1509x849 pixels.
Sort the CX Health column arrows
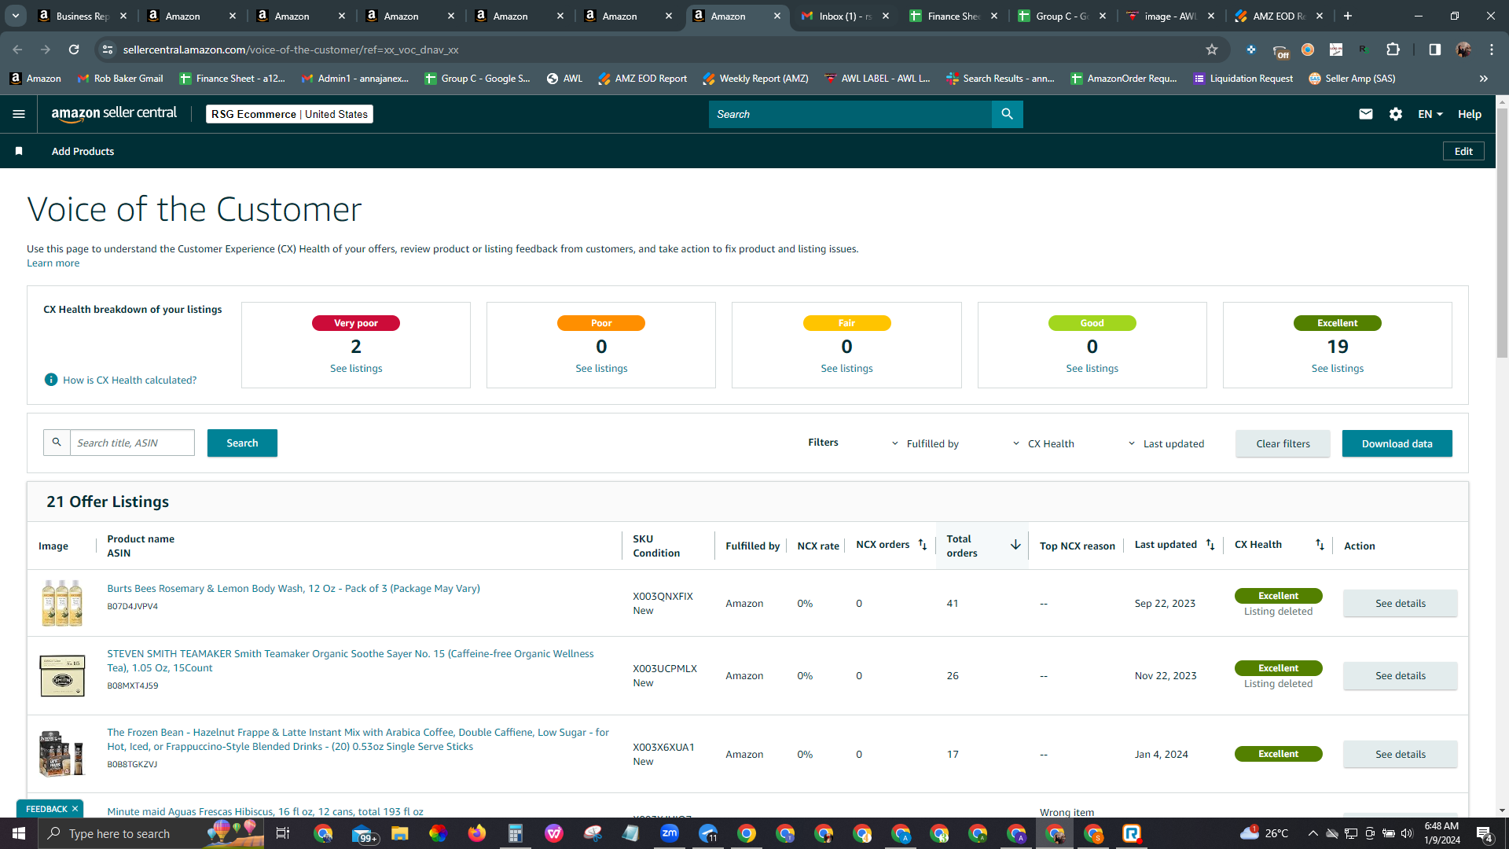point(1320,545)
